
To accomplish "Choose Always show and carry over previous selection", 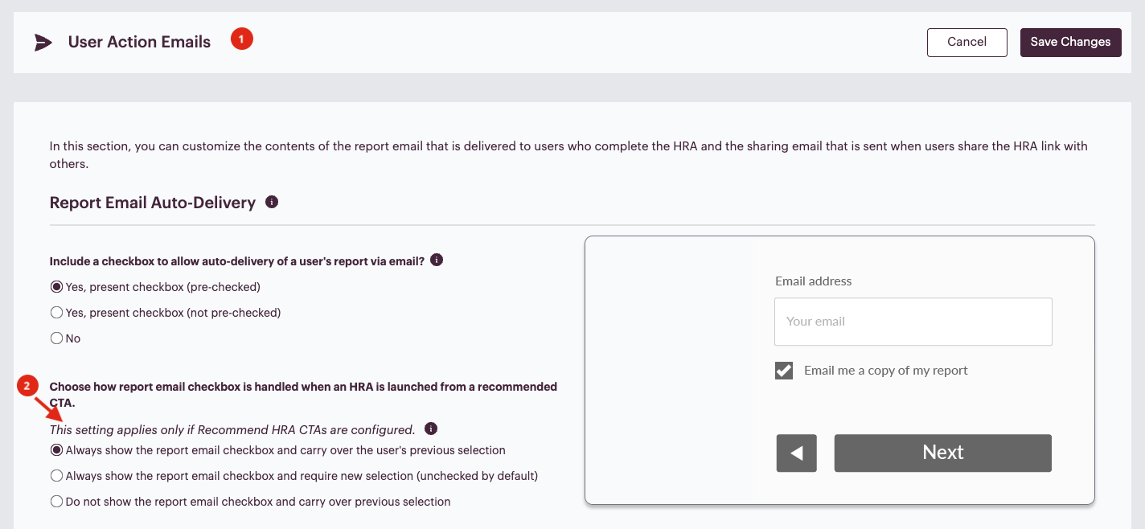I will click(x=56, y=450).
